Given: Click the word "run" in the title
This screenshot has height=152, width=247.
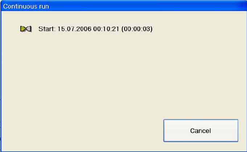Looking at the screenshot, I should click(x=44, y=7).
